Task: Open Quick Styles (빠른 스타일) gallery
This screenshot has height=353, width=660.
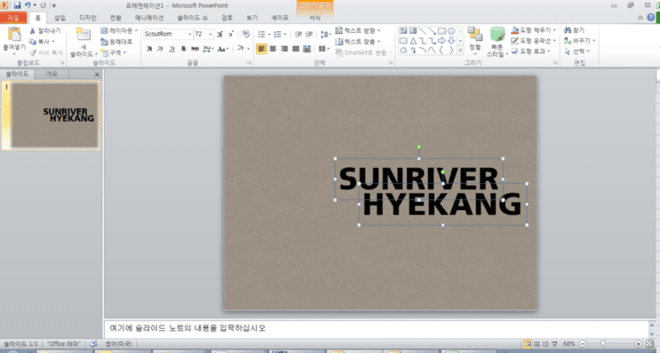Action: pos(497,42)
